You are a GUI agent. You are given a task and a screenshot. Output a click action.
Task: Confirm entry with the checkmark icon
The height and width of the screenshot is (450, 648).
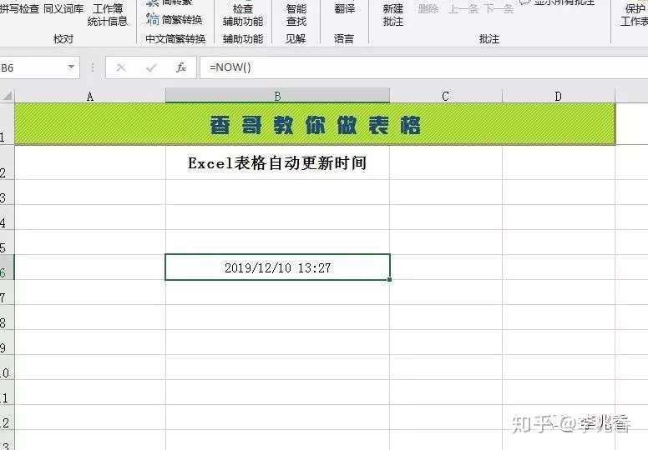[151, 67]
